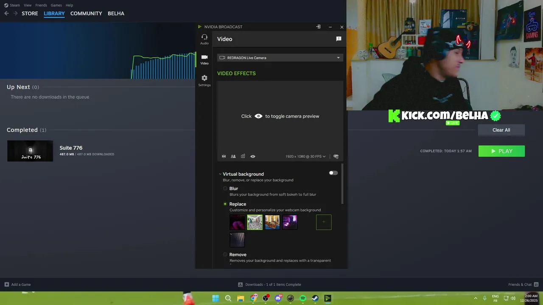Open the Games menu in Steam
The height and width of the screenshot is (305, 543).
pyautogui.click(x=56, y=5)
